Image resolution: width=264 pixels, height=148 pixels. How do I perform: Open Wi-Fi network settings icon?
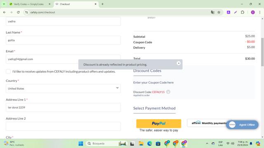pos(228,143)
